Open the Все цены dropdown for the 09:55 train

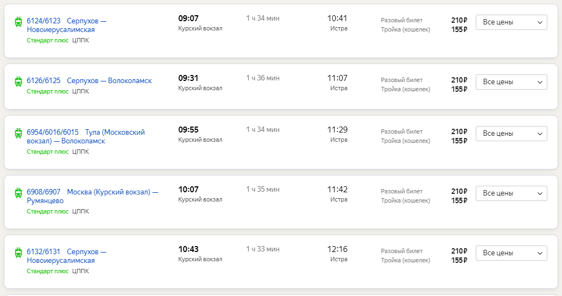(x=511, y=134)
